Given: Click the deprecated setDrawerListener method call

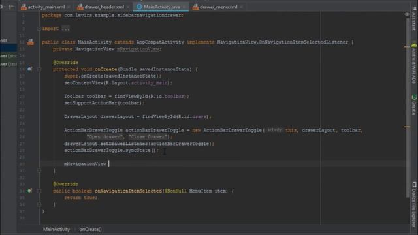Looking at the screenshot, I should pos(124,144).
